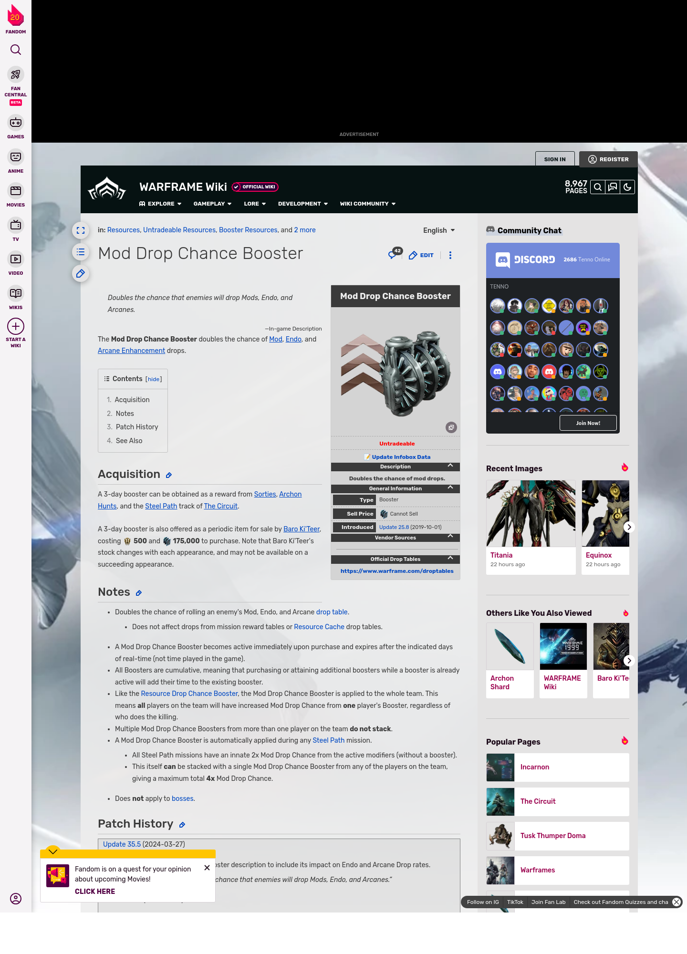Click the sidebar search magnifier icon

[16, 50]
